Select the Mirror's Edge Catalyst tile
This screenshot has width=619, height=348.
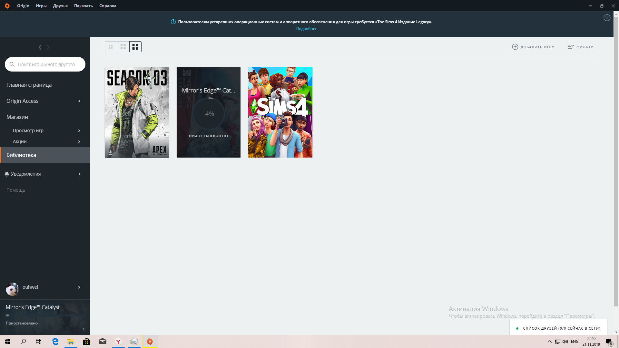tap(209, 112)
